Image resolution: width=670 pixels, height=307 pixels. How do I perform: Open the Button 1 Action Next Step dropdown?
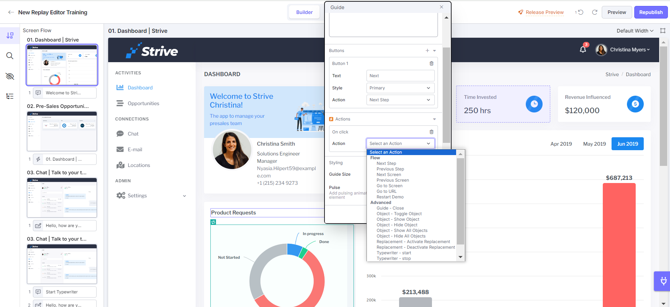point(400,100)
